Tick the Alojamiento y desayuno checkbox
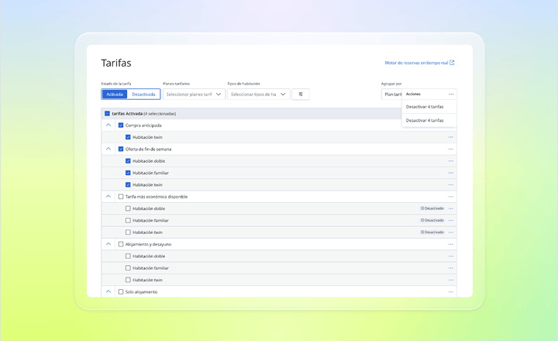The height and width of the screenshot is (341, 558). pos(121,245)
